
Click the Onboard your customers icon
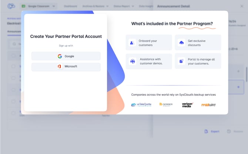pos(132,43)
